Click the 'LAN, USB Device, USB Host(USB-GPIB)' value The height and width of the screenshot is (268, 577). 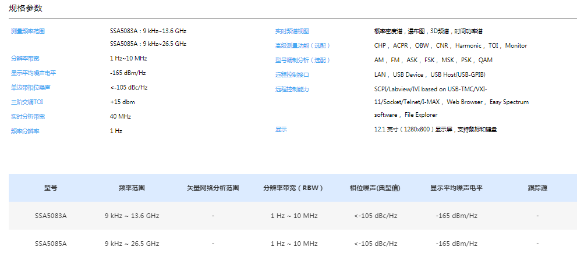coord(430,74)
